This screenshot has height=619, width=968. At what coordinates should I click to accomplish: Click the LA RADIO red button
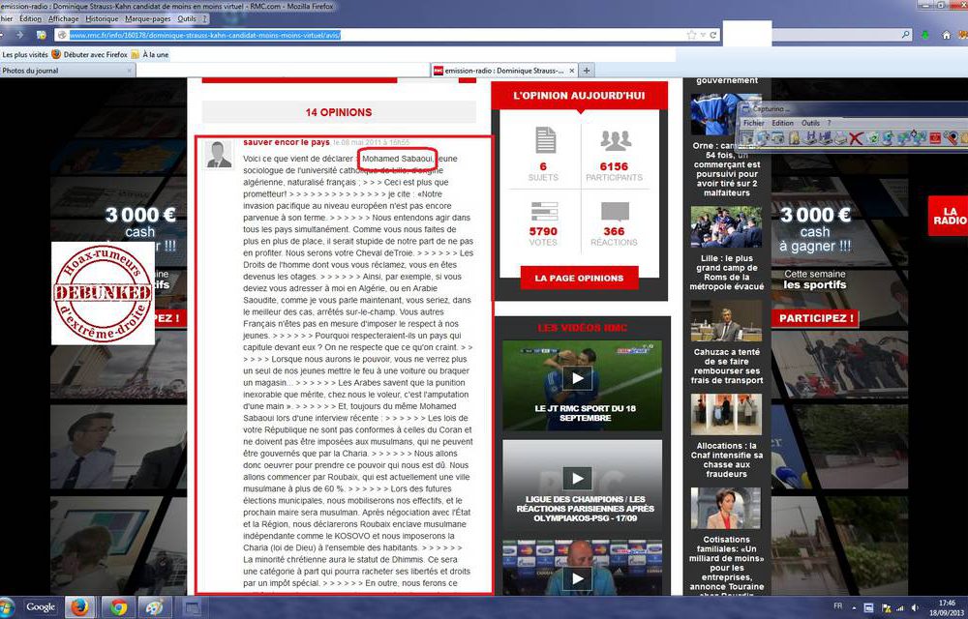pyautogui.click(x=949, y=216)
